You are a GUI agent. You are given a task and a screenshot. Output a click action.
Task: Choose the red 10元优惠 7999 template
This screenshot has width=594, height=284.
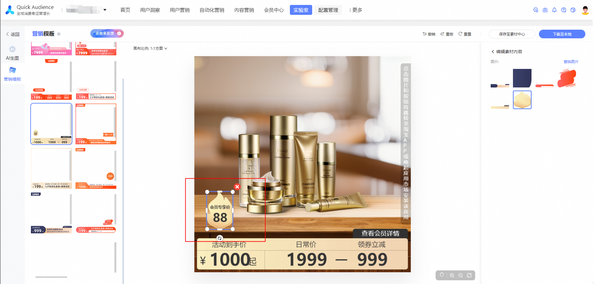96,49
